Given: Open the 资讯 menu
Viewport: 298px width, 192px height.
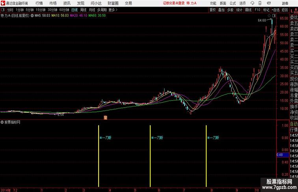Looking at the screenshot, I should [x=67, y=3].
